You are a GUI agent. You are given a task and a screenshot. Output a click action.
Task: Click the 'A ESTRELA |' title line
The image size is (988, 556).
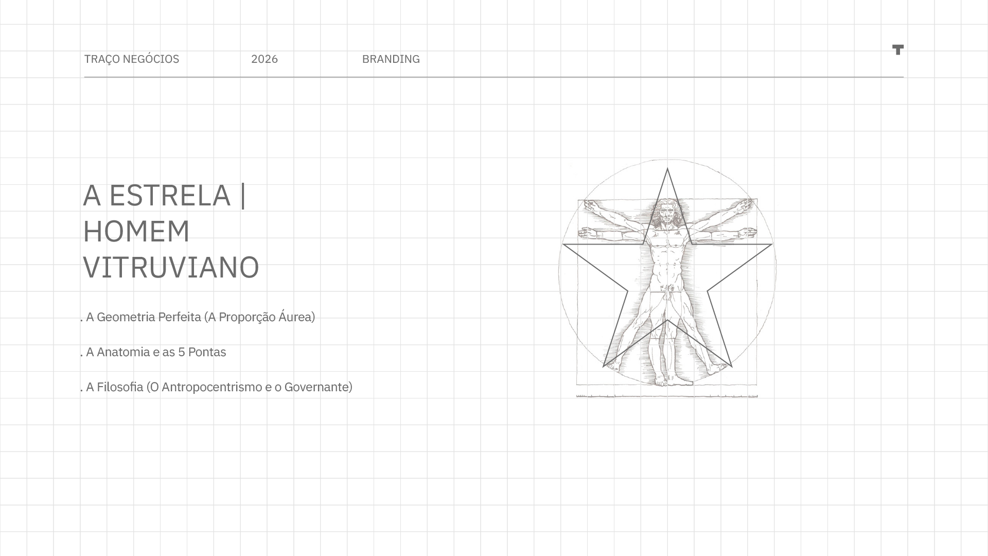[164, 195]
